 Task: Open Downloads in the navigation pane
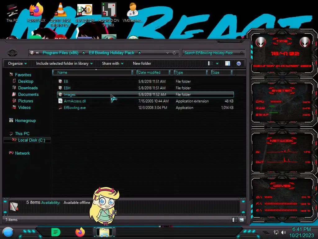coord(28,88)
